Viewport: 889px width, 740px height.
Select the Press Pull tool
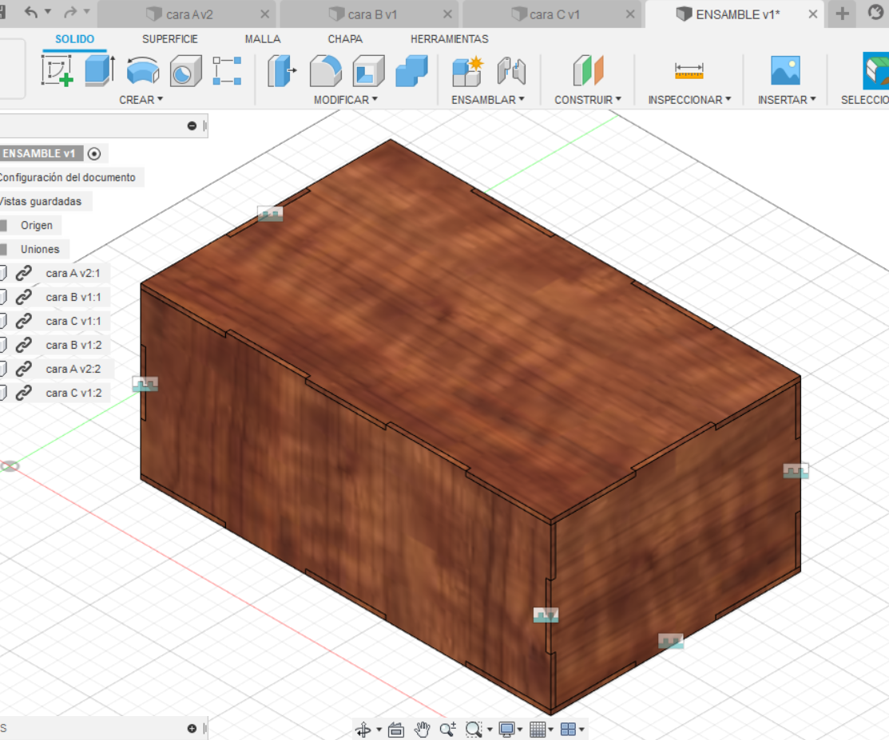coord(282,71)
